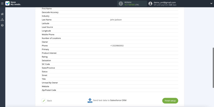Select the Title row
Viewport: 214px width, 107px height.
point(110,79)
